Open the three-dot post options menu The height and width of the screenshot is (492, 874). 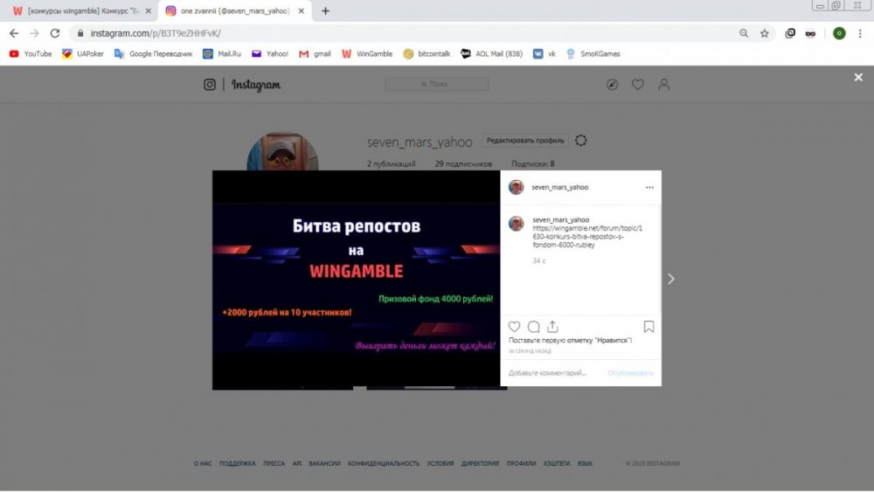tap(649, 187)
